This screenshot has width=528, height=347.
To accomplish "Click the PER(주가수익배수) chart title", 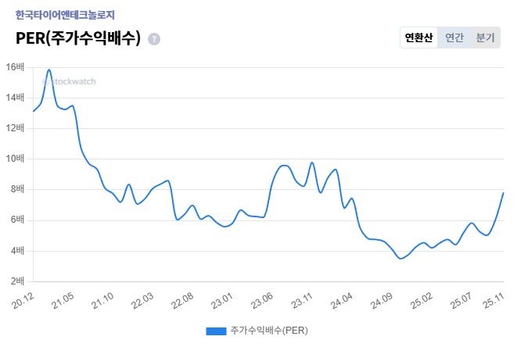I will point(78,38).
